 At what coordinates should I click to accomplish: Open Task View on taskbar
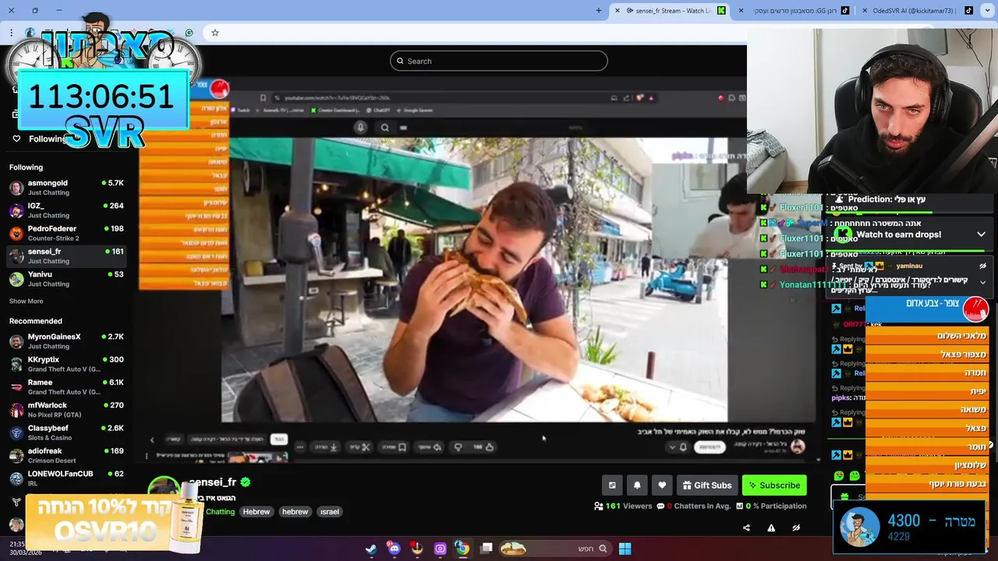487,549
